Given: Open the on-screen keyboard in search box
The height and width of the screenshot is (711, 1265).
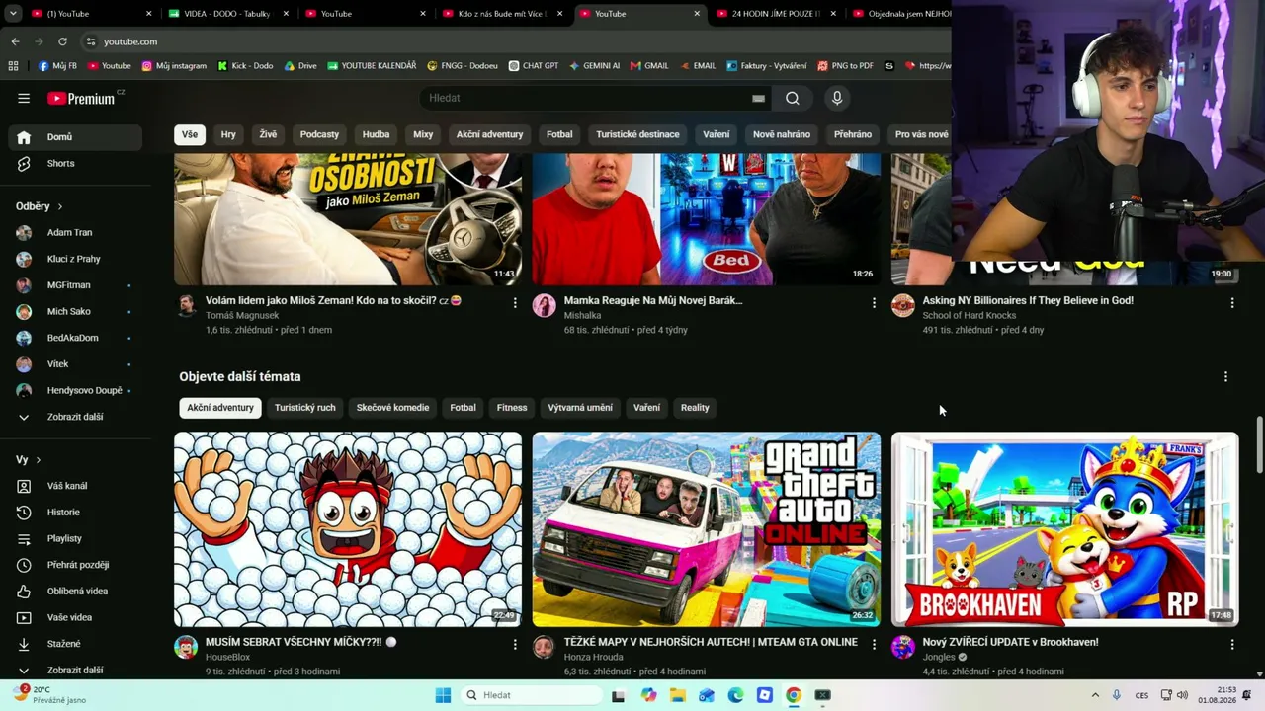Looking at the screenshot, I should point(758,98).
